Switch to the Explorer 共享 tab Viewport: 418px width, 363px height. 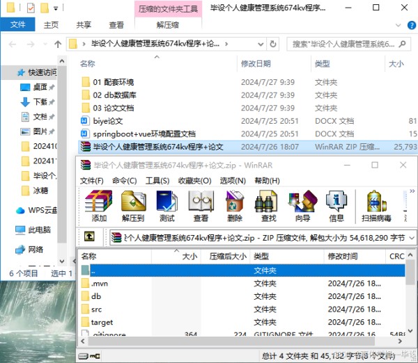click(x=84, y=25)
